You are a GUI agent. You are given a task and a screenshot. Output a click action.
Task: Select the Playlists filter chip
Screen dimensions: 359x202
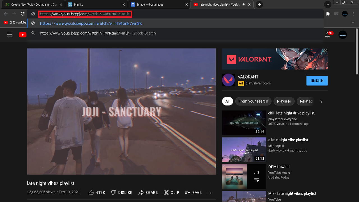[284, 101]
